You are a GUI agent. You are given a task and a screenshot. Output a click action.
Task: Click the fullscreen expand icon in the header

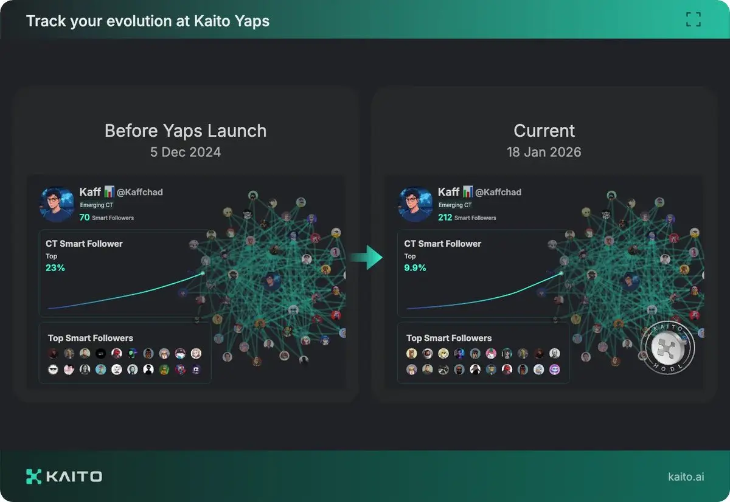(693, 19)
